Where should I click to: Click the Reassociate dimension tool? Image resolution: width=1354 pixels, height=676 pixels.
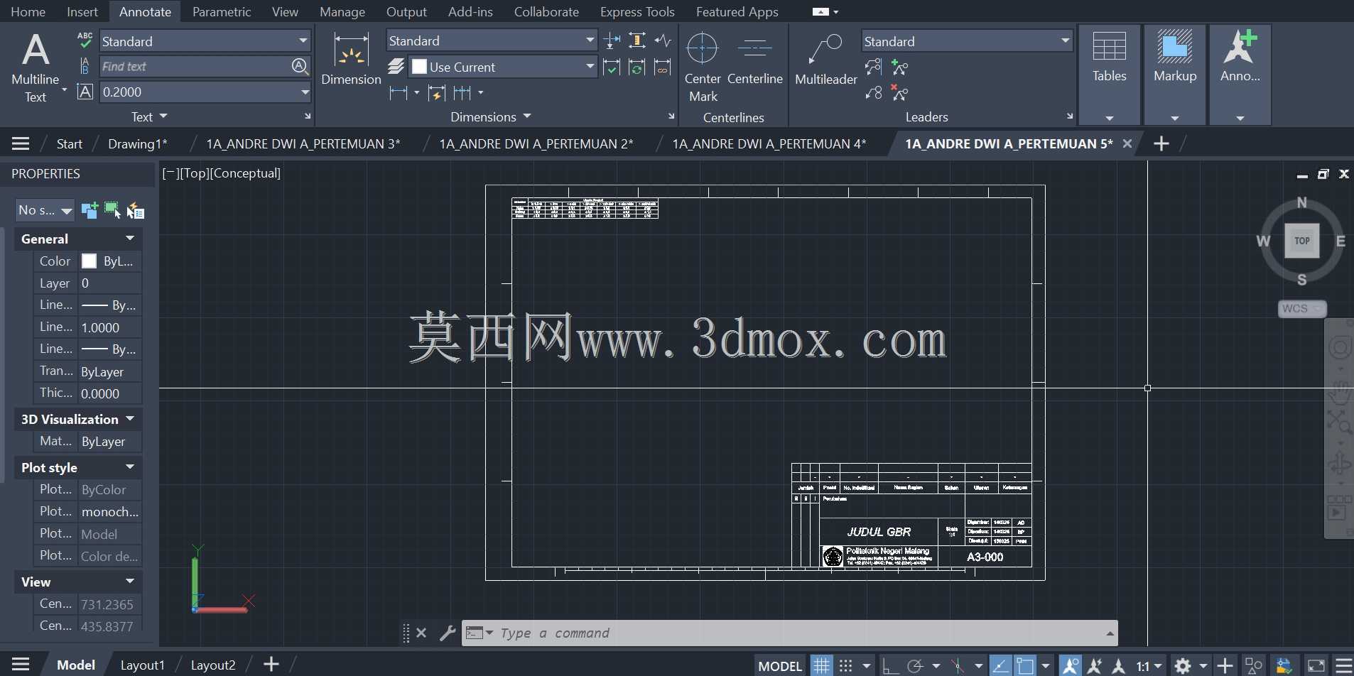[x=663, y=67]
